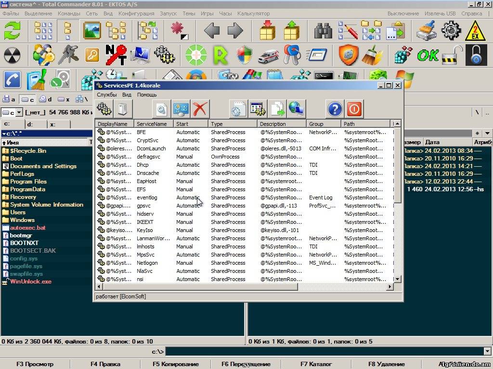
Task: Click the landscape picture thumbnail view icon
Action: [x=92, y=31]
